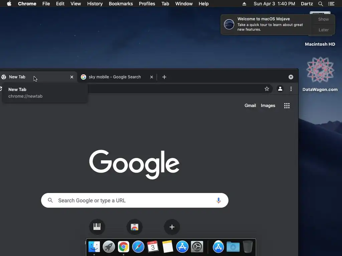Bookmark this page with star icon
The width and height of the screenshot is (342, 256).
tap(267, 89)
